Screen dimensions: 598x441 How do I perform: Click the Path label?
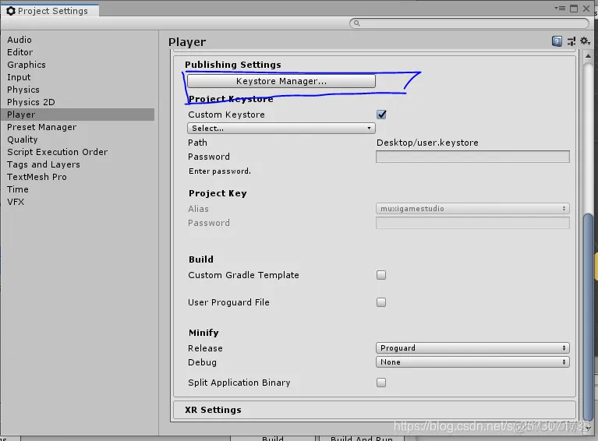click(x=197, y=143)
